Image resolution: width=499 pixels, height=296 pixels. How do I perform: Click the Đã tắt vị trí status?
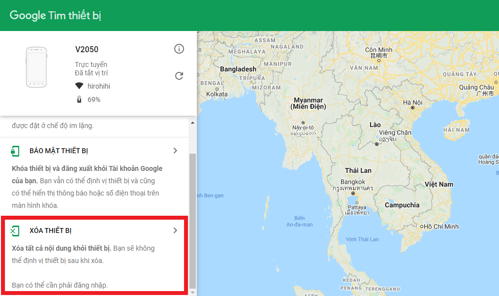tap(92, 73)
